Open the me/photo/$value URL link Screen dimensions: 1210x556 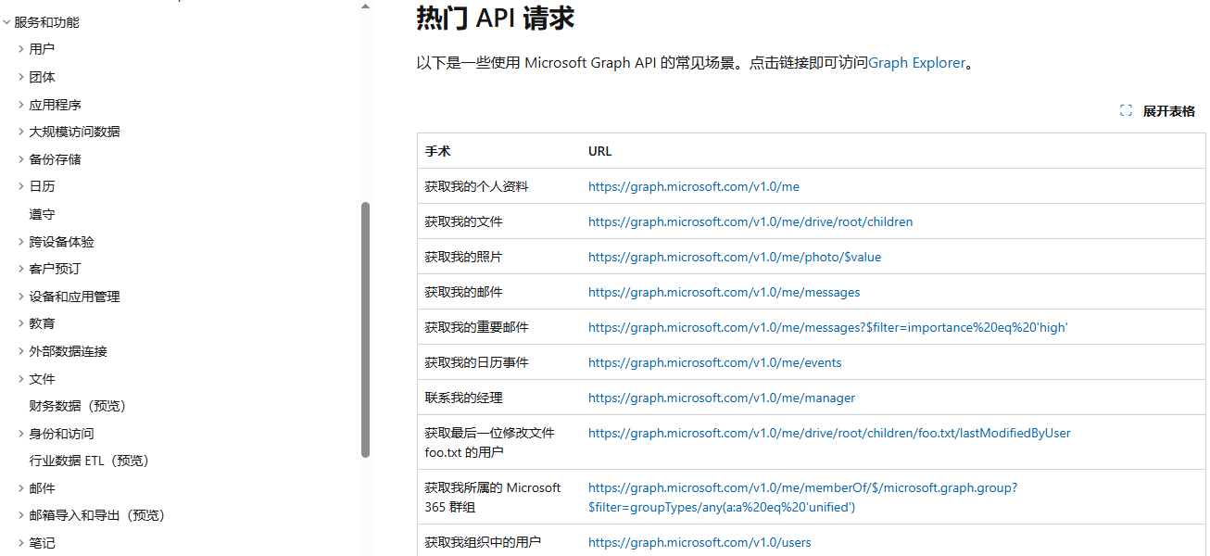734,257
